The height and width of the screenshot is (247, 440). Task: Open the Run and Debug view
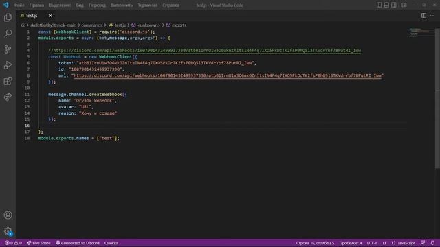pos(8,65)
